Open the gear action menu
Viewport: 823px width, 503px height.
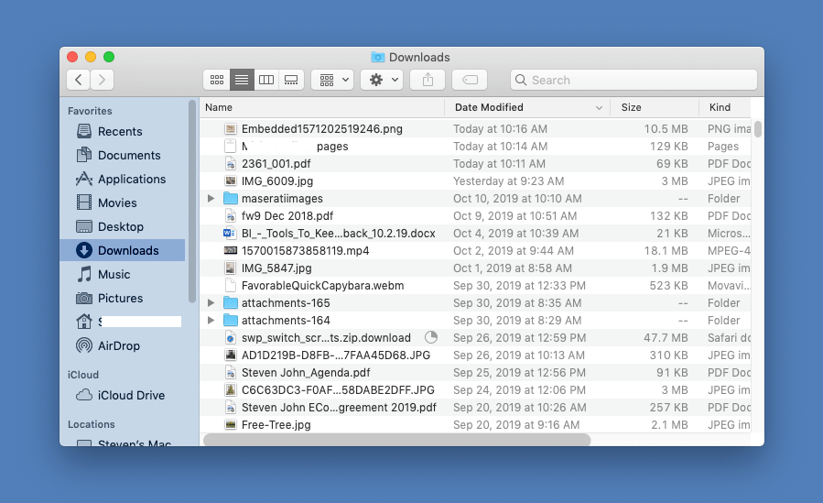(382, 80)
